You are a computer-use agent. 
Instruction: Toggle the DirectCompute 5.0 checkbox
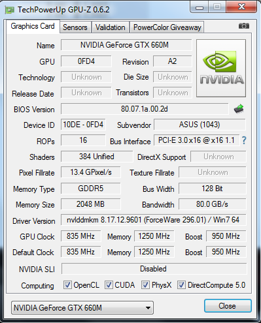pyautogui.click(x=181, y=285)
